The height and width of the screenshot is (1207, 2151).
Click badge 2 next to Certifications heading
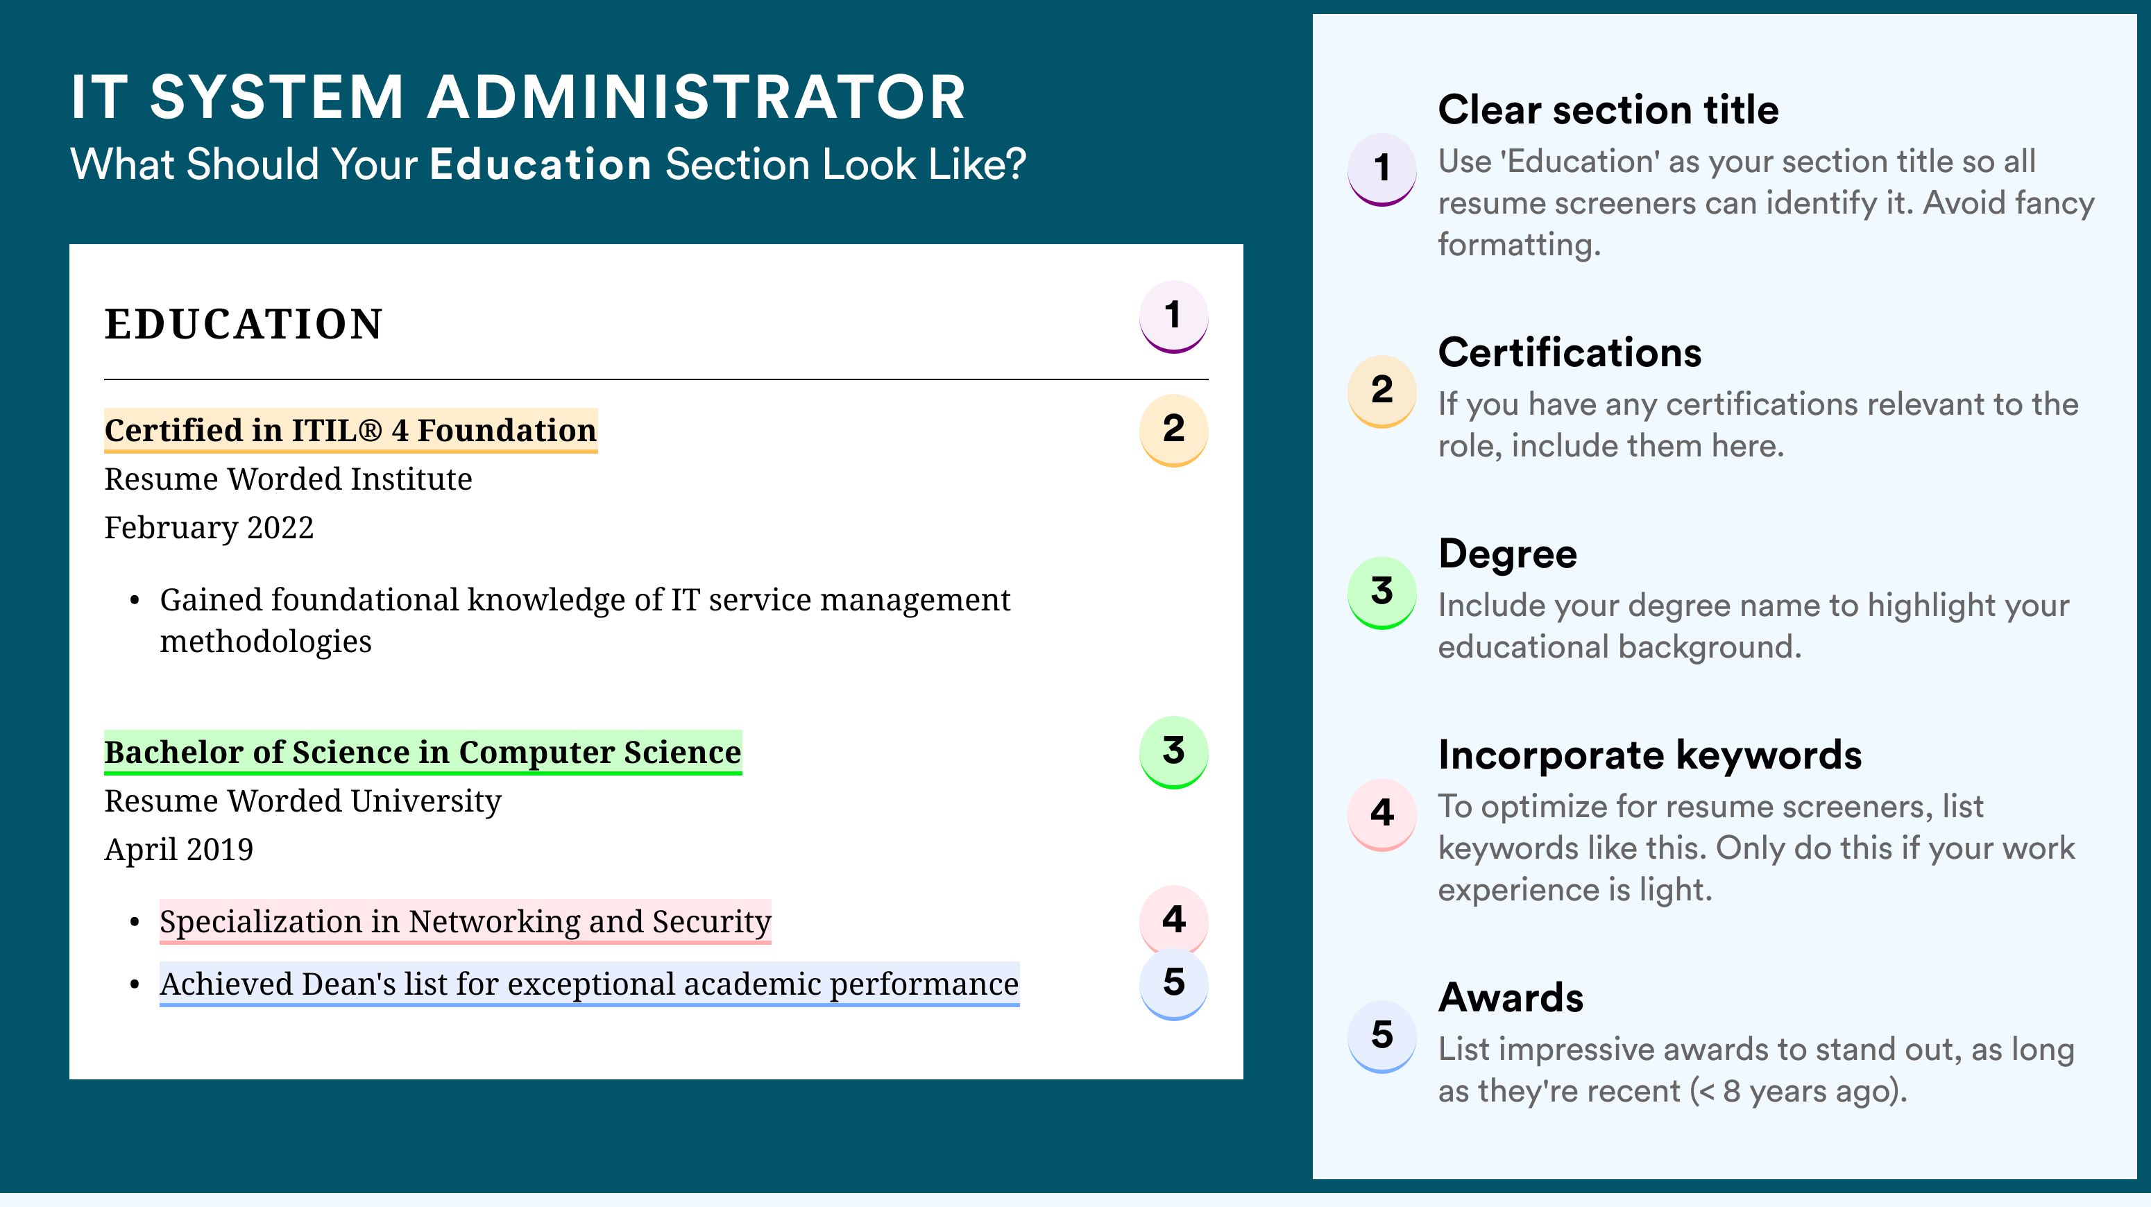coord(1382,391)
